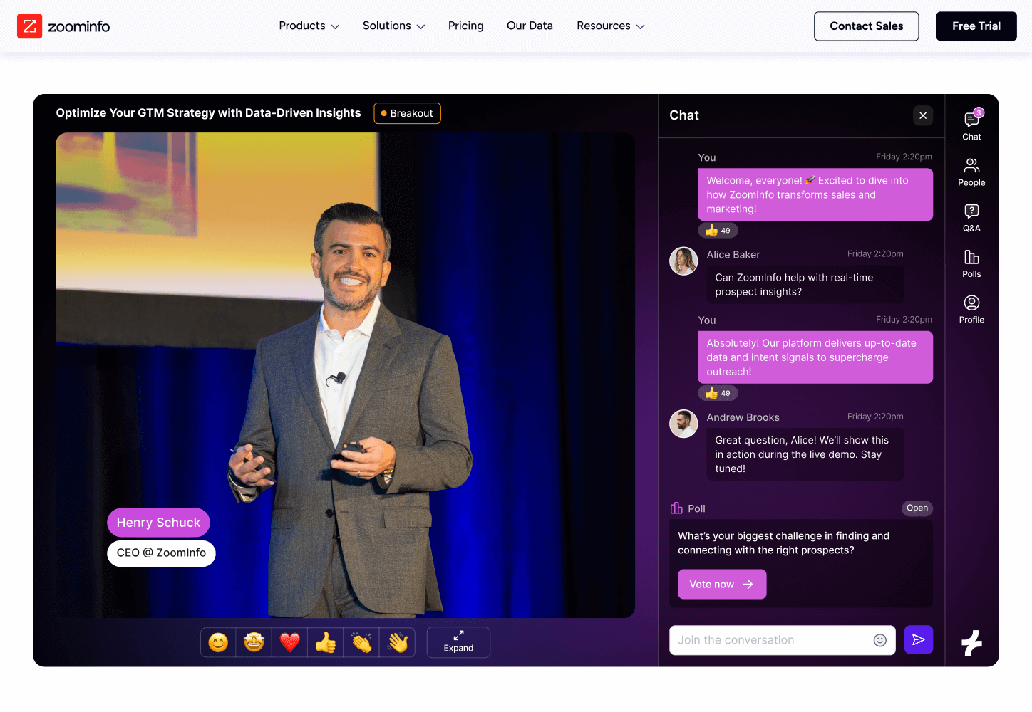This screenshot has width=1032, height=712.
Task: Click the Vote now button
Action: point(722,584)
